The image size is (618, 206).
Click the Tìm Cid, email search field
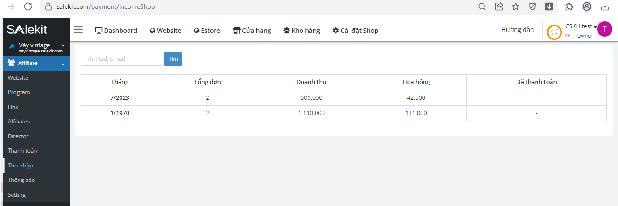point(121,59)
